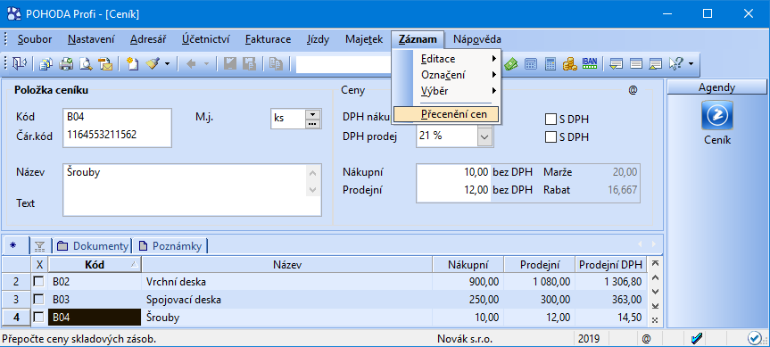Open the Nastavení menu
Screen dimensions: 770x347
pyautogui.click(x=91, y=39)
